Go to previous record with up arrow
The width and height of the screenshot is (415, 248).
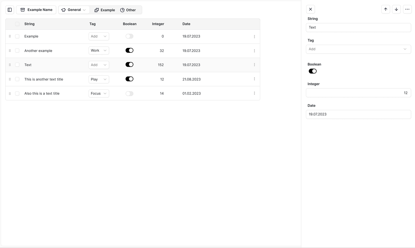[386, 9]
